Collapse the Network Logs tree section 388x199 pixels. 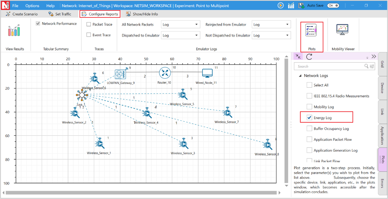pyautogui.click(x=300, y=76)
